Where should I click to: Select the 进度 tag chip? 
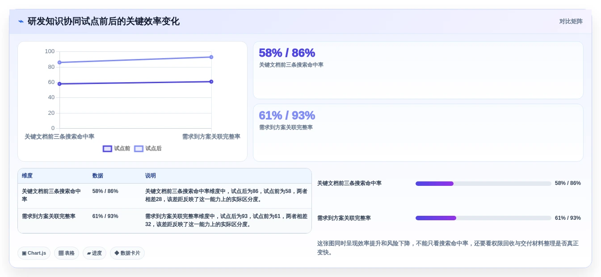pos(94,253)
